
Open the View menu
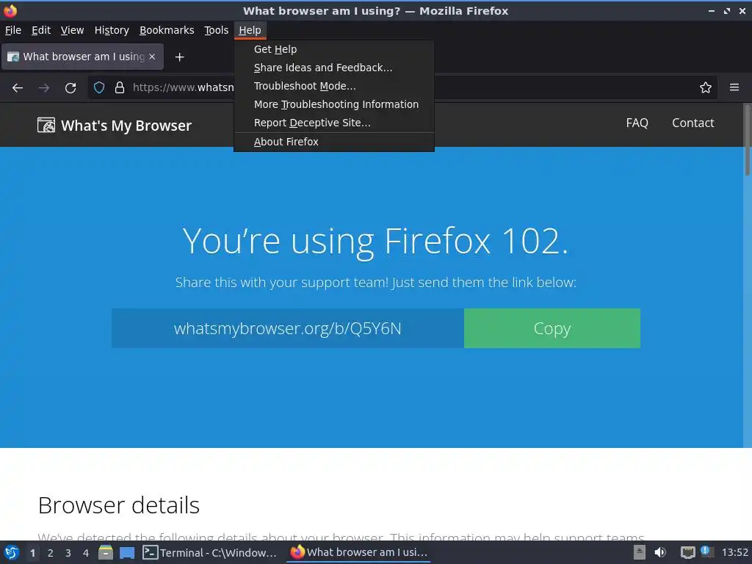point(72,30)
